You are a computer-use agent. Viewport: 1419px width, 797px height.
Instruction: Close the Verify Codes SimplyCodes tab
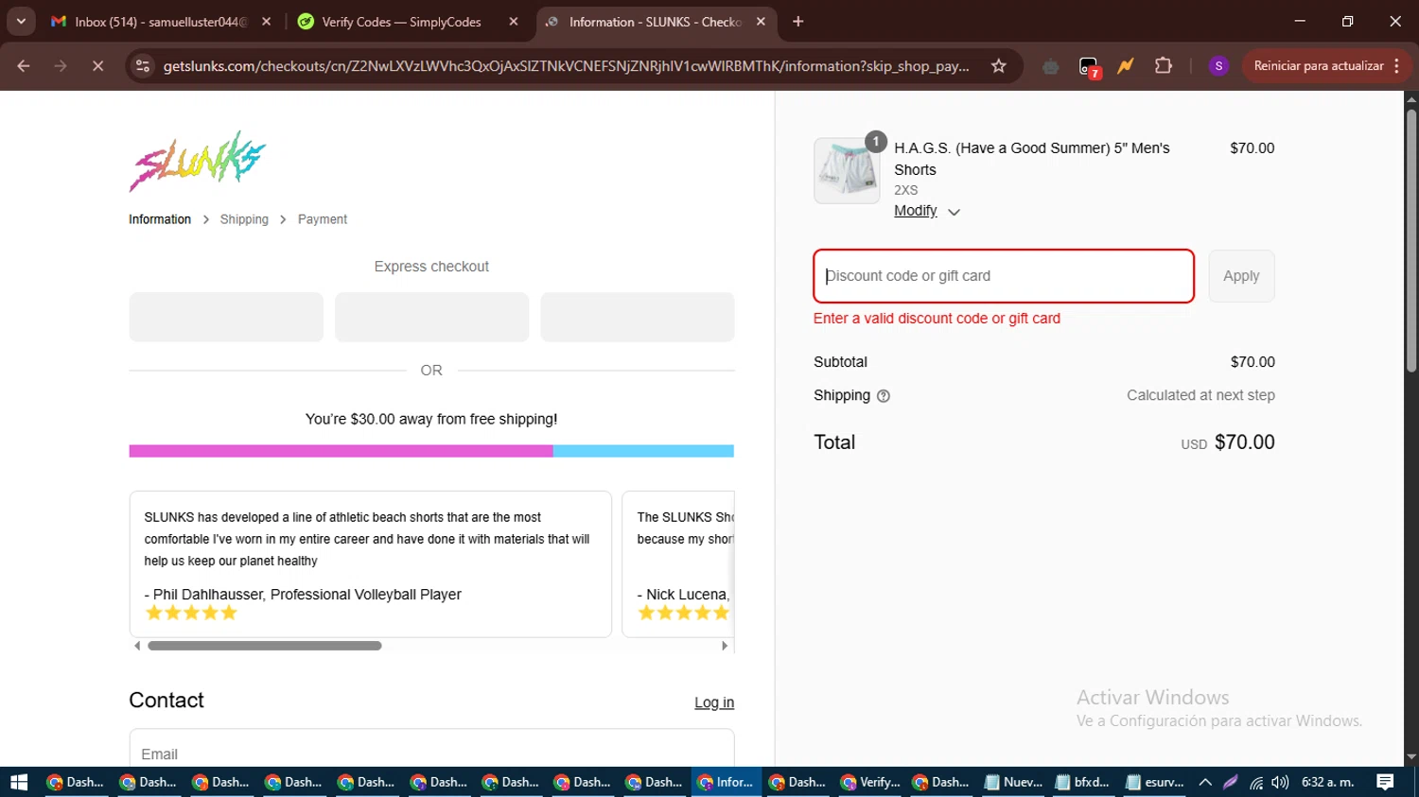pyautogui.click(x=514, y=22)
